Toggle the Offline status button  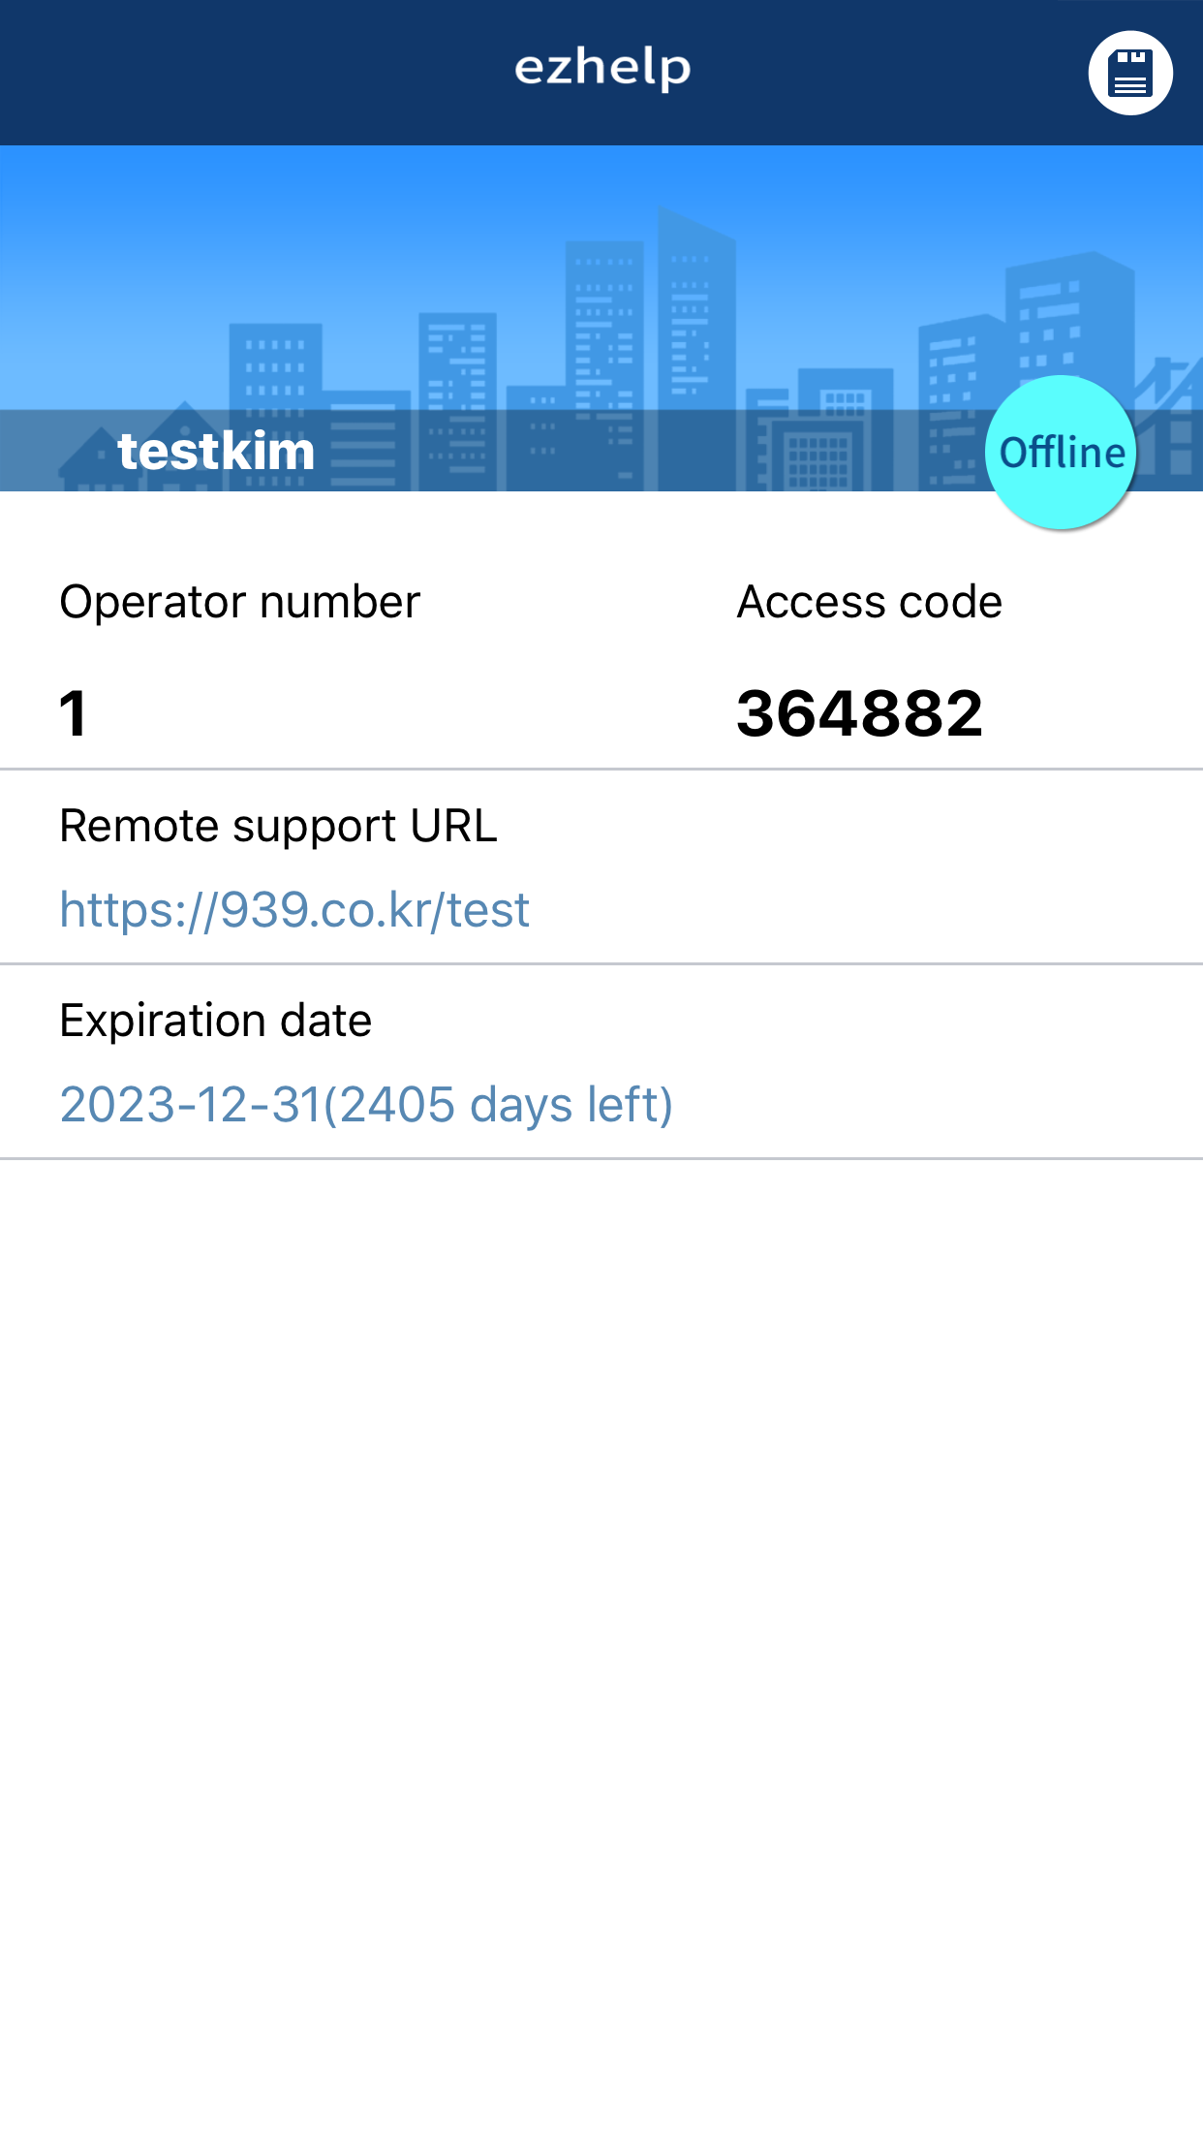pos(1061,453)
